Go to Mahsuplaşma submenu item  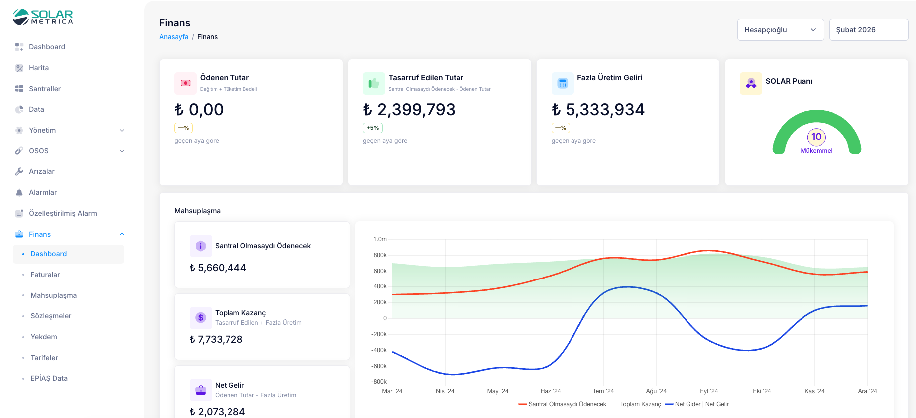(x=54, y=295)
